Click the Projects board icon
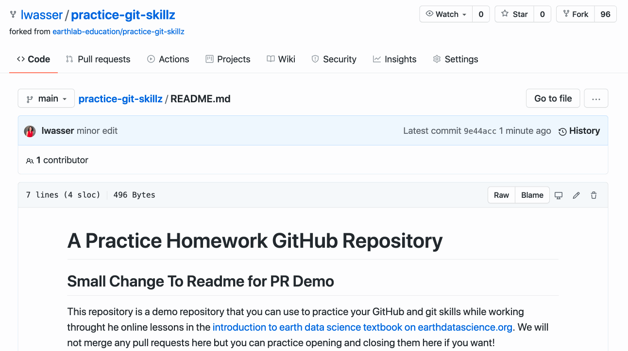628x351 pixels. (209, 59)
